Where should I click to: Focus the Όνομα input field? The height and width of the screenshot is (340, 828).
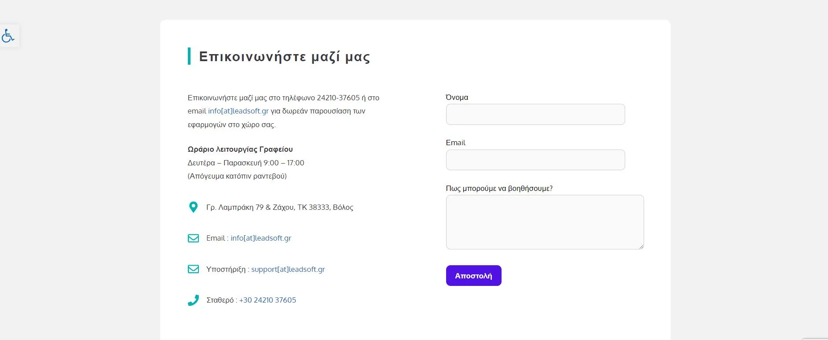(x=535, y=114)
